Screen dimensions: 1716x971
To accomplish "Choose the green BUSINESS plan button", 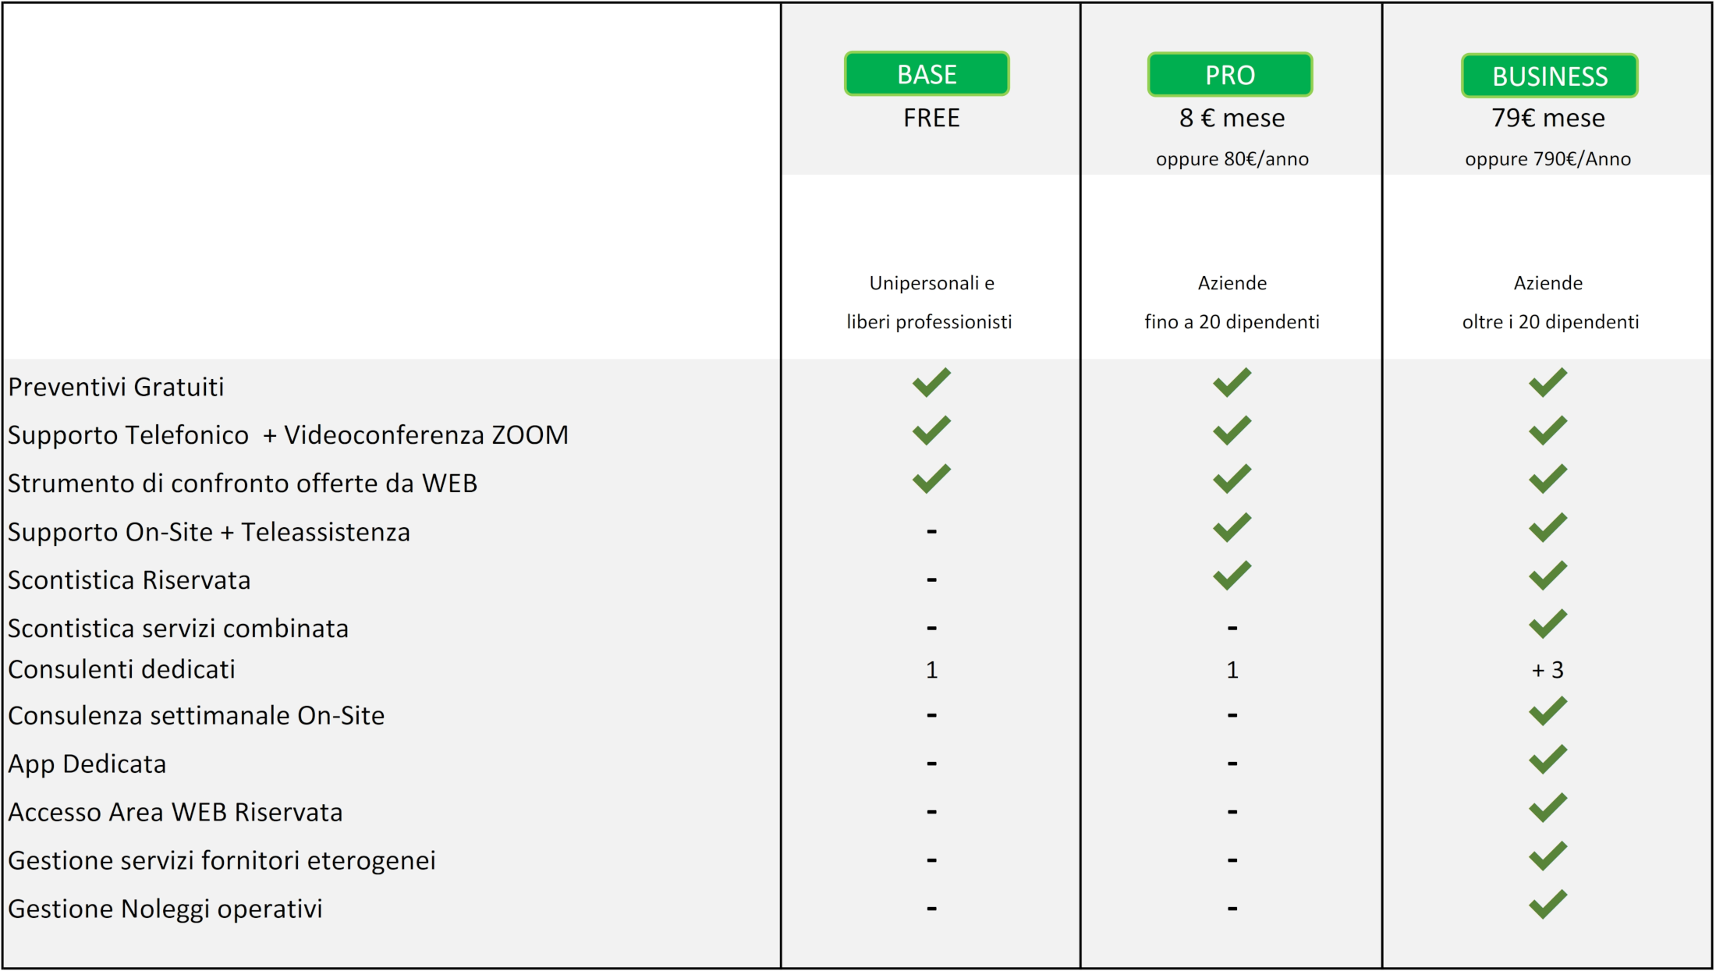I will [x=1549, y=76].
